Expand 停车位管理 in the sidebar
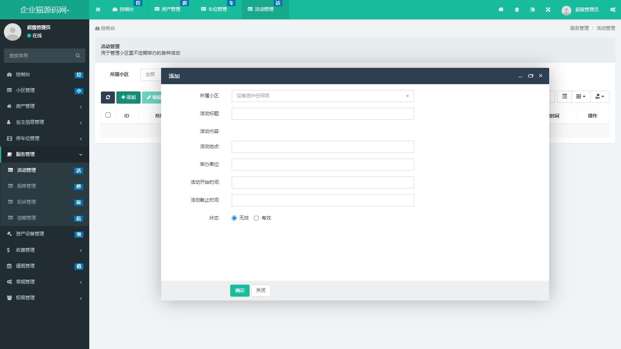This screenshot has height=349, width=621. [45, 138]
